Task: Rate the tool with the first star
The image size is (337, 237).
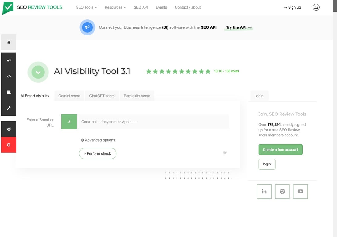Action: click(148, 71)
